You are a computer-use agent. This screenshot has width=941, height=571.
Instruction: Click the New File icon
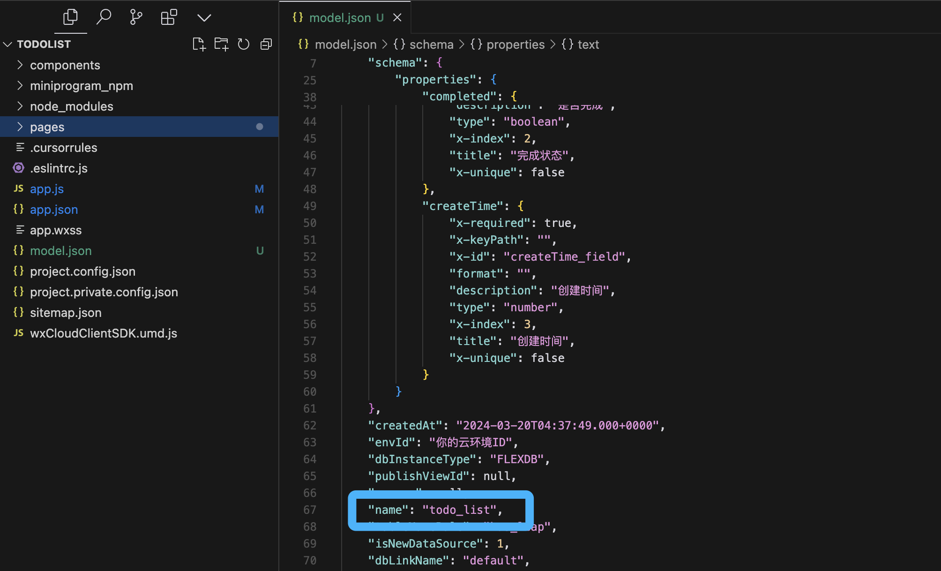coord(199,45)
